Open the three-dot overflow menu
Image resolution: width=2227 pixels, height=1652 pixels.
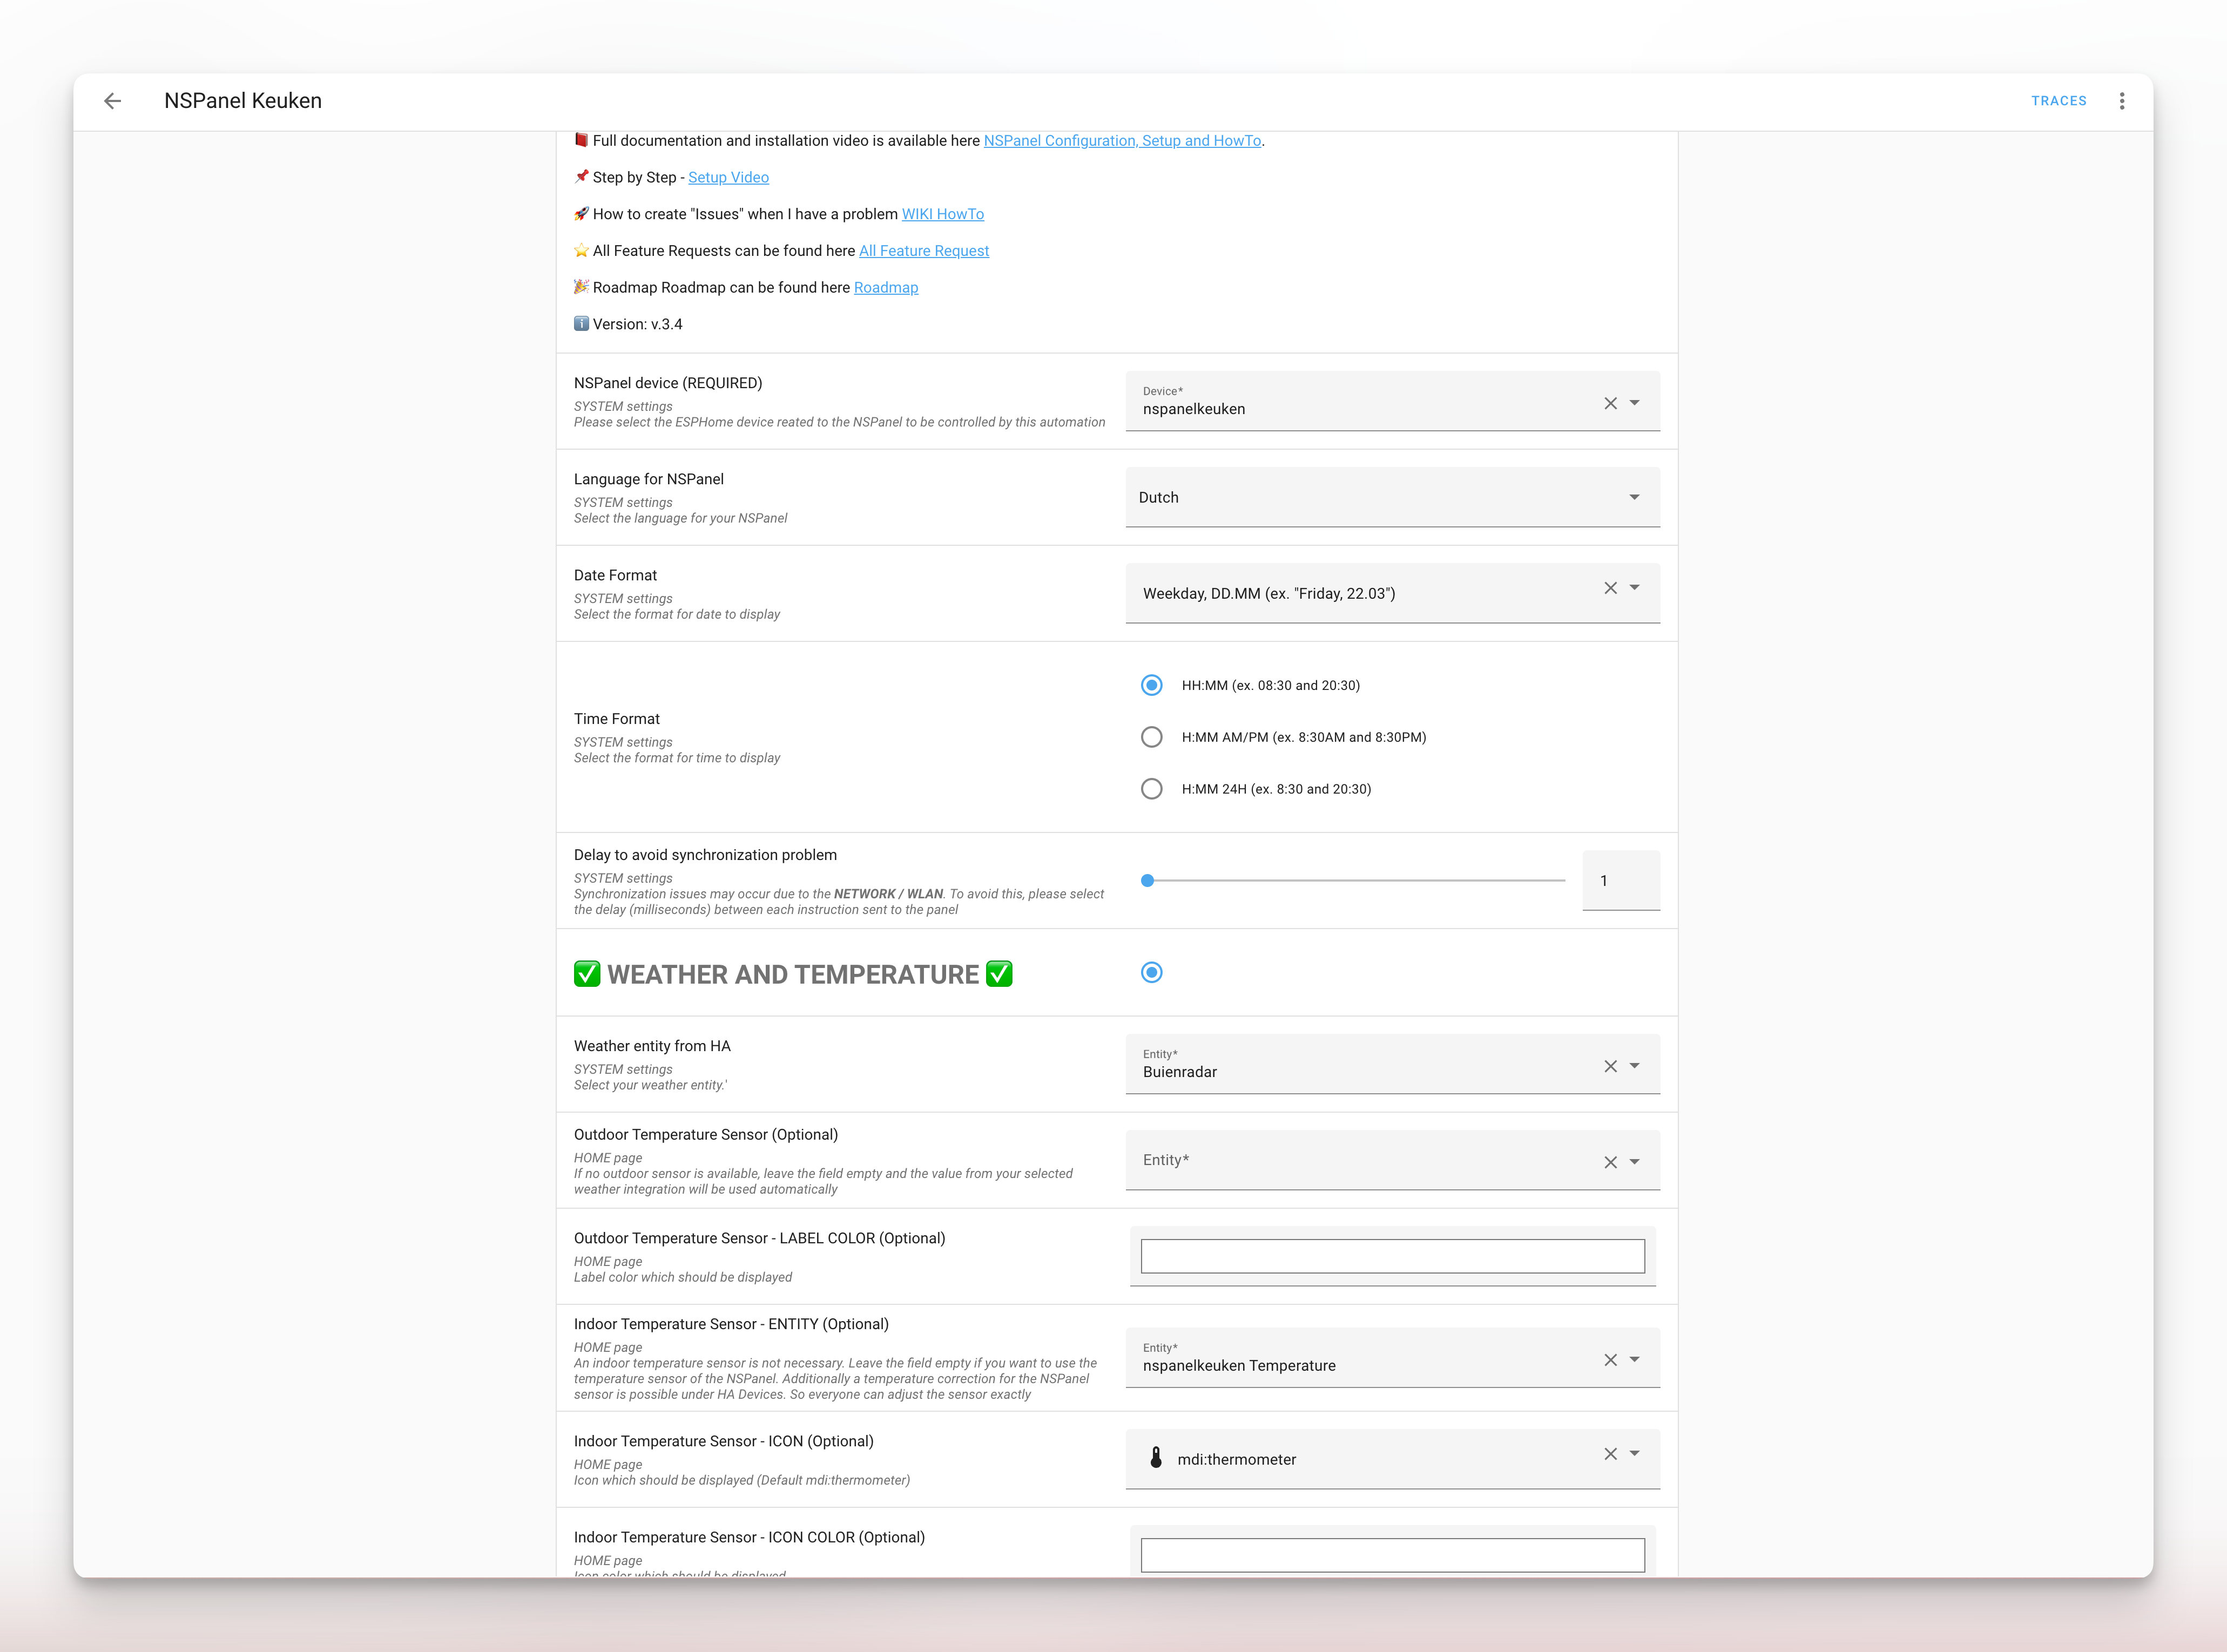[2121, 101]
